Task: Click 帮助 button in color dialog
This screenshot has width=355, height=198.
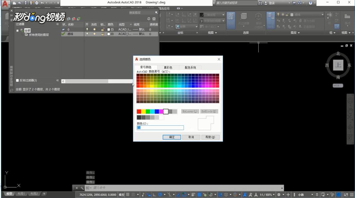Action: pyautogui.click(x=210, y=137)
